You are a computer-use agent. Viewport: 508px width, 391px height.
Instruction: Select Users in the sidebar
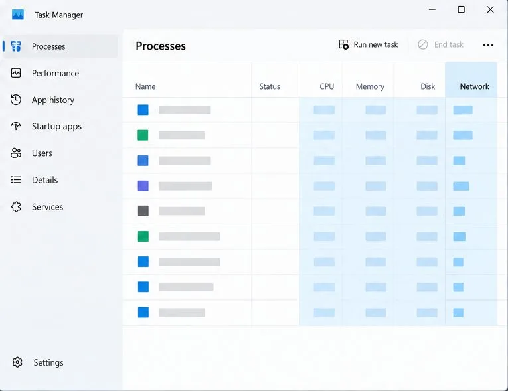[60, 153]
